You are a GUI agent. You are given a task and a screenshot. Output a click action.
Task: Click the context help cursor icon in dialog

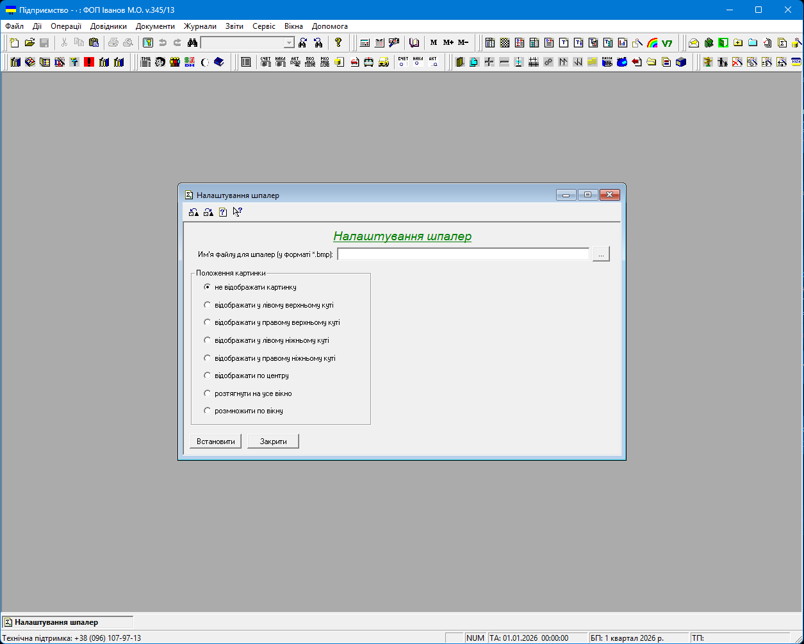(x=237, y=212)
